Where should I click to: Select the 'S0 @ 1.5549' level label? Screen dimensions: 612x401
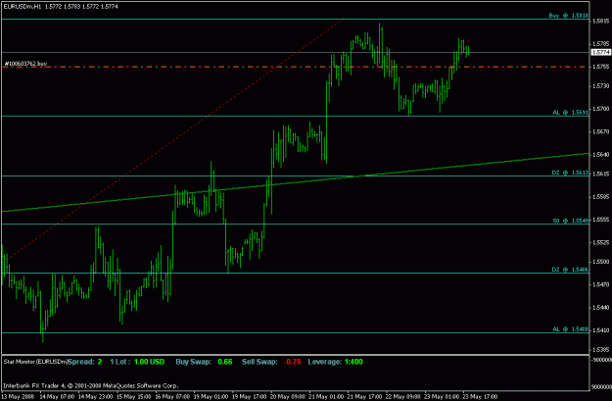point(571,221)
